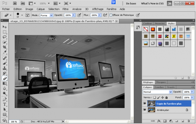This screenshot has width=196, height=124.
Task: Select the Dodge tool
Action: (x=5, y=93)
